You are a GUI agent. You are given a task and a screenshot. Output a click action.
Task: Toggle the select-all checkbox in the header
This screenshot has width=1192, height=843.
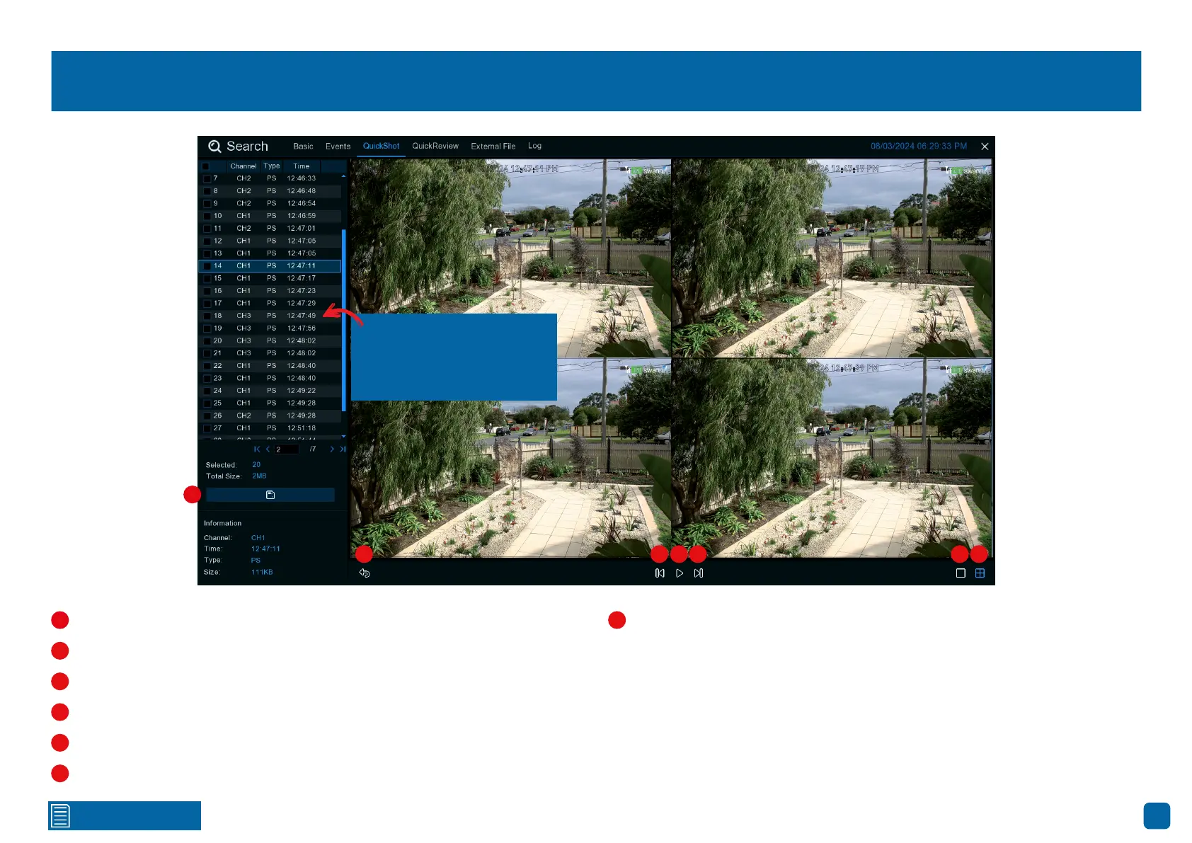(206, 166)
